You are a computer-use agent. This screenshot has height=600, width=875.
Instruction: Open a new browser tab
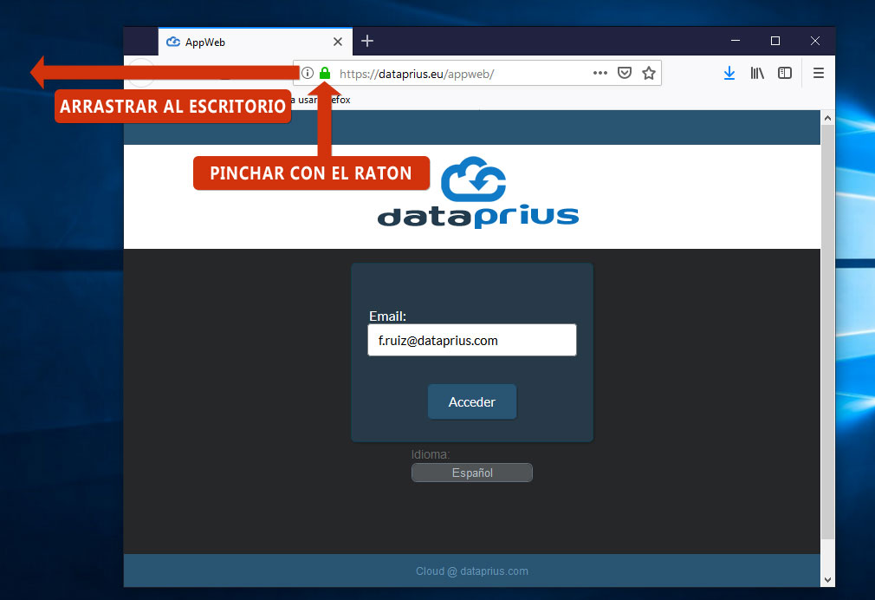pos(367,41)
